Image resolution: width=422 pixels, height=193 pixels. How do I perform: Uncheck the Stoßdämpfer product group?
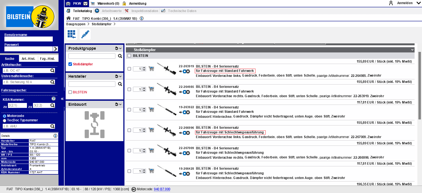coord(70,64)
